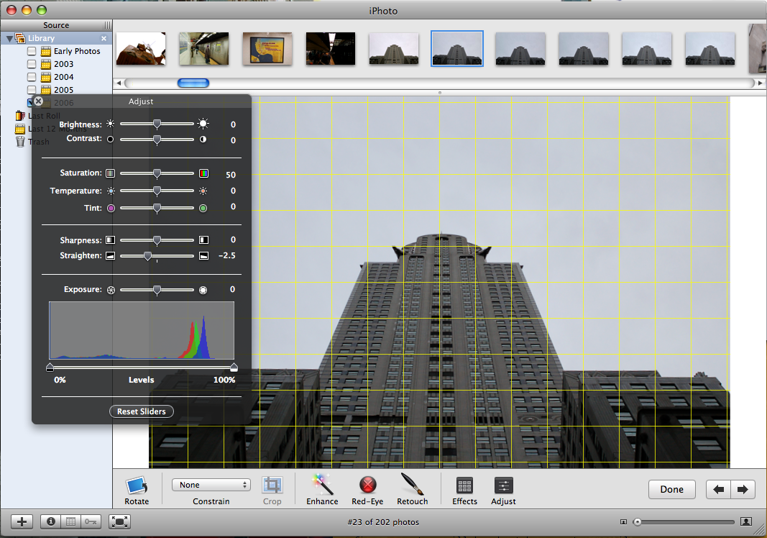Click the Rotate tool icon

pos(137,485)
